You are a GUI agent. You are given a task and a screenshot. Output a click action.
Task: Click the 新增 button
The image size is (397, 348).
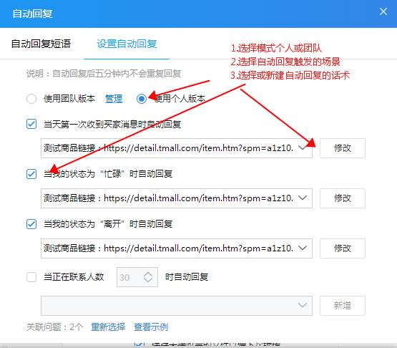pos(343,306)
